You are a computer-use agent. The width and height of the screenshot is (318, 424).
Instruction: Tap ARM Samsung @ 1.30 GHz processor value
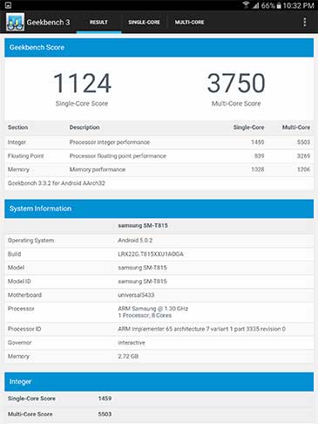pyautogui.click(x=152, y=309)
